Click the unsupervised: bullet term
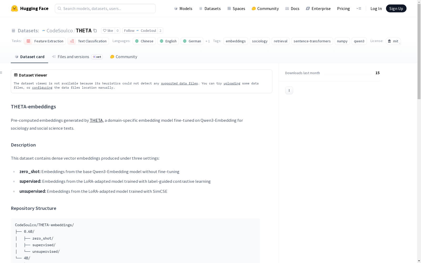The height and width of the screenshot is (263, 421). tap(33, 191)
